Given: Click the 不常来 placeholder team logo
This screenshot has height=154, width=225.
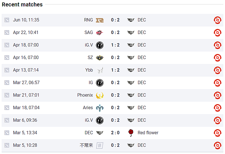Looking at the screenshot, I should point(100,146).
